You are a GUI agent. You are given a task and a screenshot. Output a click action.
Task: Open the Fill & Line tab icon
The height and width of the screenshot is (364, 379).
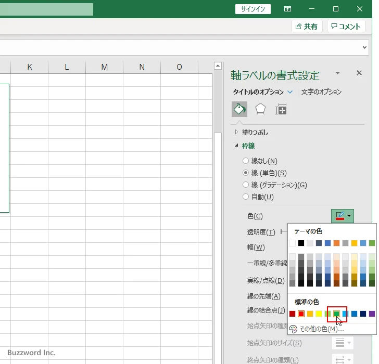pyautogui.click(x=239, y=109)
